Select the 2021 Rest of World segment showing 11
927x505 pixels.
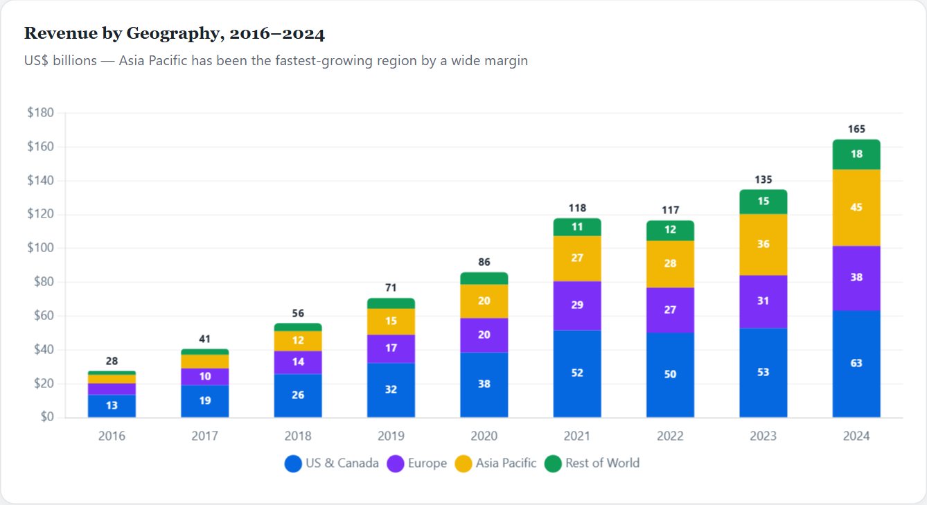coord(577,227)
